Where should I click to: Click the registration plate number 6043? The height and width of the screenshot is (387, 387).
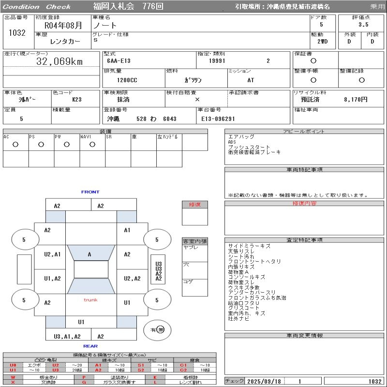click(170, 119)
